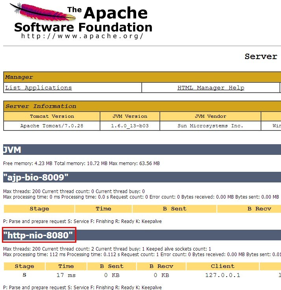The height and width of the screenshot is (290, 281).
Task: Click the Tomcat Version column header
Action: 52,116
